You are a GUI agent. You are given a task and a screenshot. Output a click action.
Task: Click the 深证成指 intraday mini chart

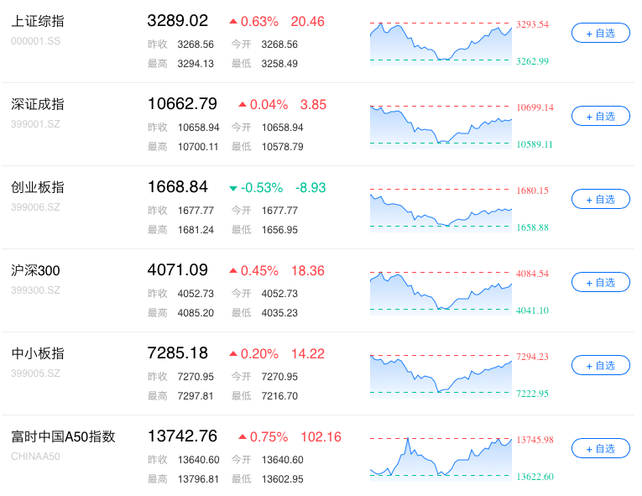pyautogui.click(x=441, y=126)
